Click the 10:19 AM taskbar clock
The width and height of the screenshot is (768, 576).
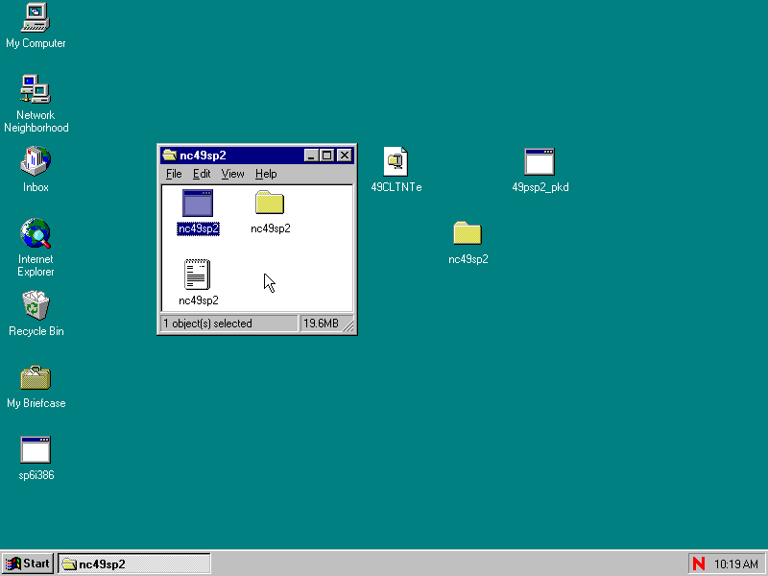coord(736,564)
